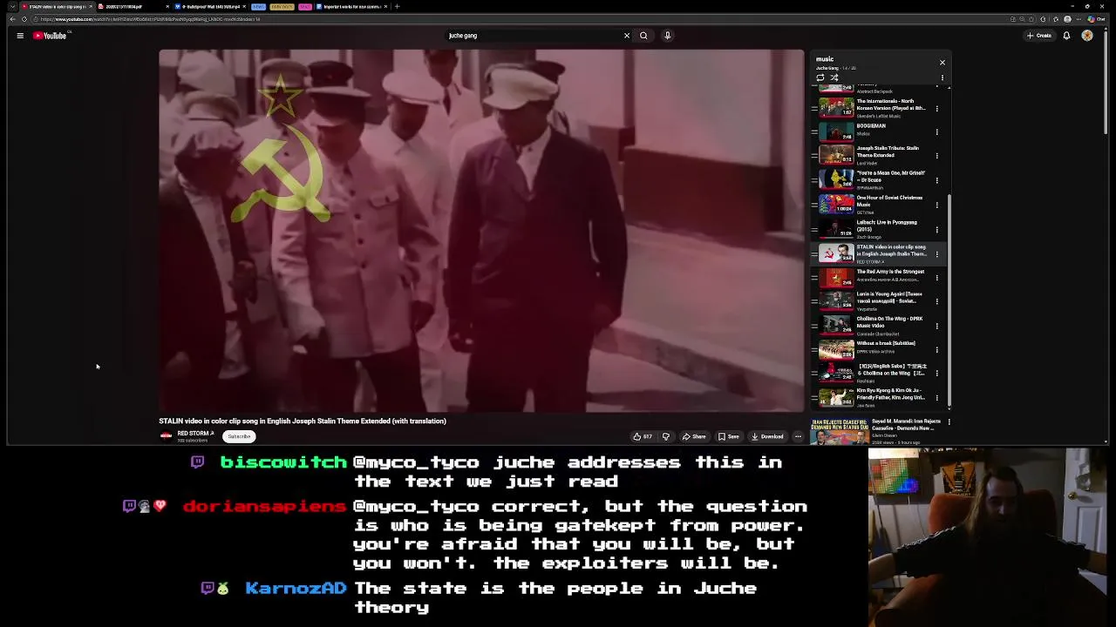
Task: Play 'You're a Mean One, Mr Grinch'
Action: [x=836, y=180]
